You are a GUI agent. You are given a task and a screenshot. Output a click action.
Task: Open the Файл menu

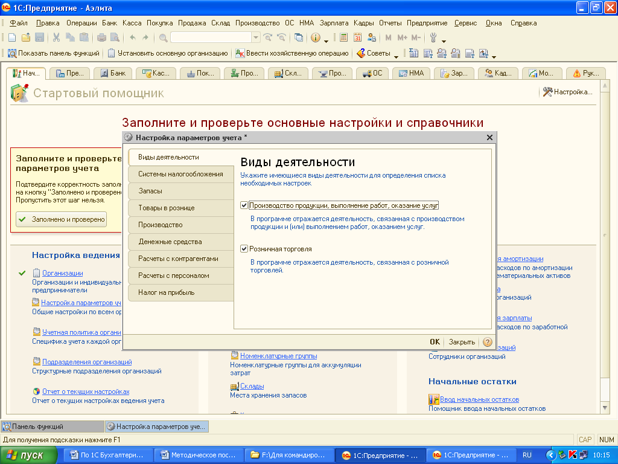(19, 23)
